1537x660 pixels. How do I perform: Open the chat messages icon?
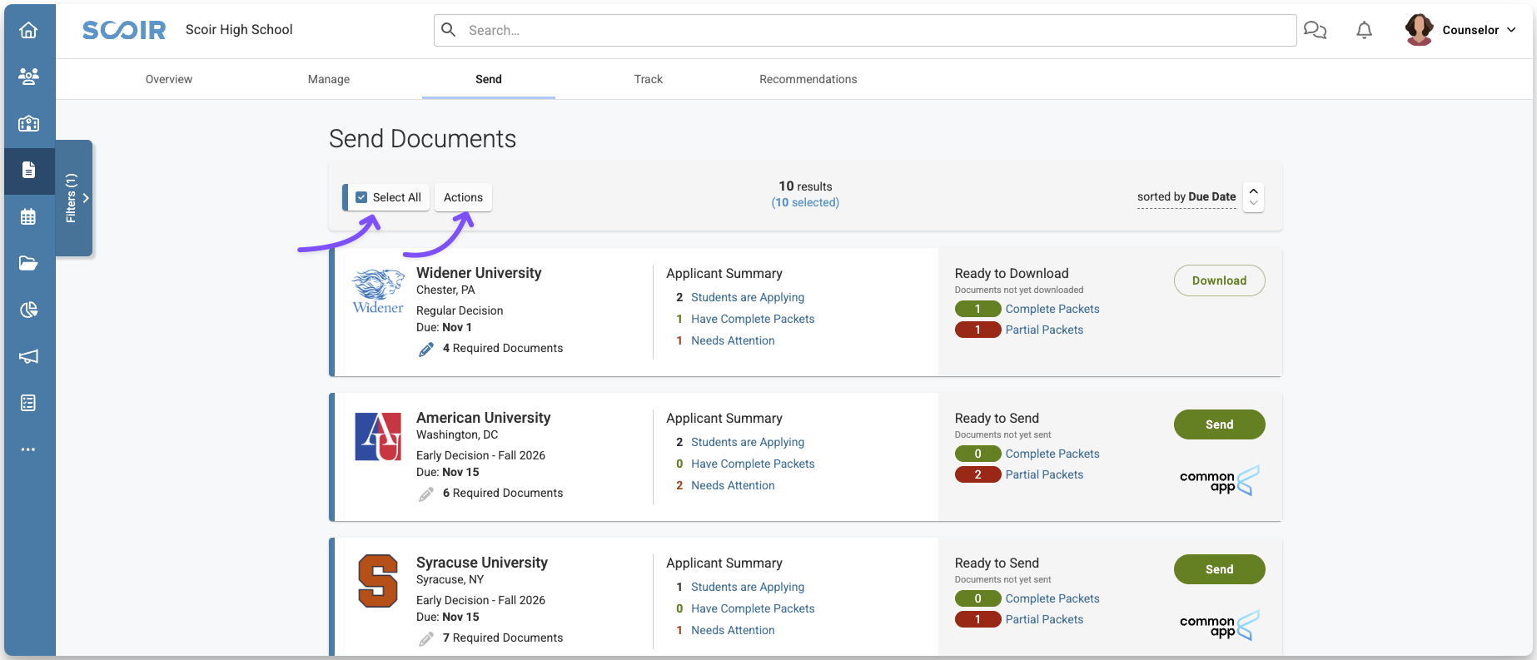click(1315, 30)
